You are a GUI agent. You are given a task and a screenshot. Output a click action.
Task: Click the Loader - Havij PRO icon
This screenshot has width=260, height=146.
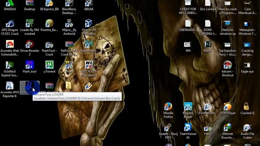[x=168, y=127]
